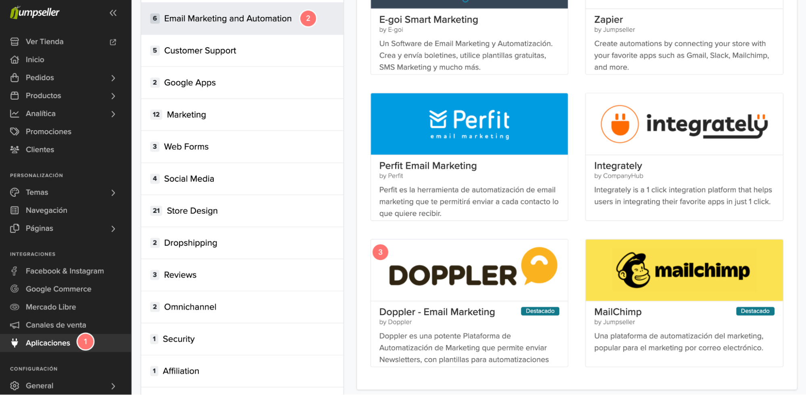Viewport: 806px width, 395px height.
Task: Click the Inicio home icon
Action: click(x=15, y=60)
